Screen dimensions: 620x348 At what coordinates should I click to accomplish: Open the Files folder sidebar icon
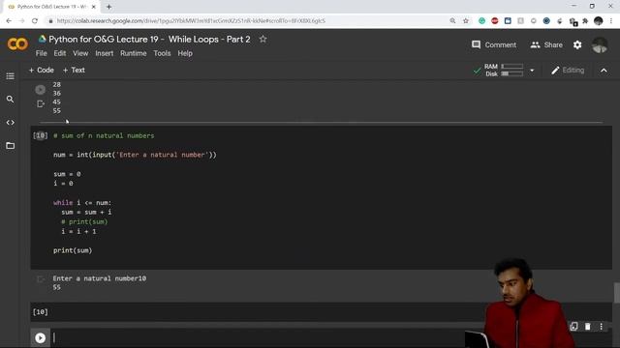(11, 146)
